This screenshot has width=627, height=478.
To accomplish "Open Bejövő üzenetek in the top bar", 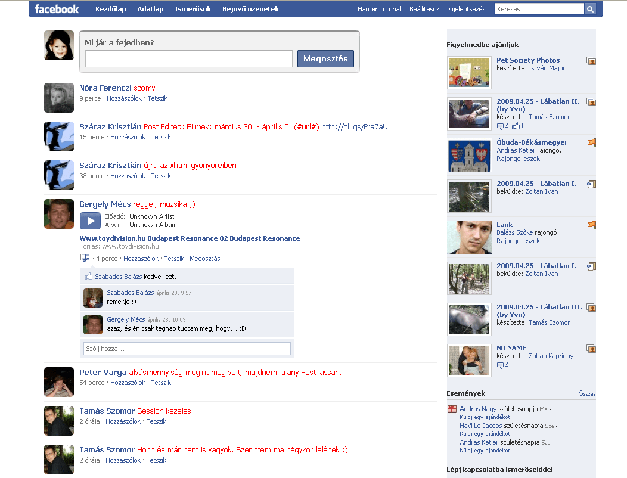I will [x=250, y=9].
